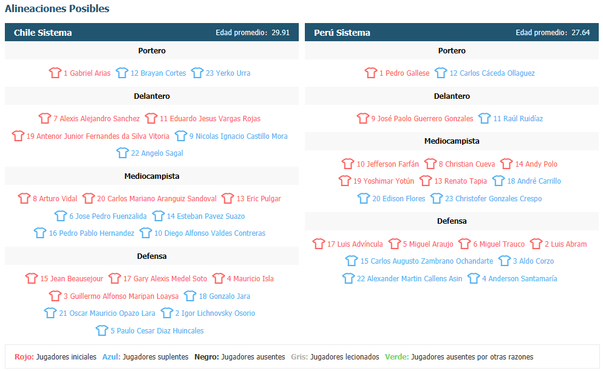The height and width of the screenshot is (371, 603).
Task: Open player 2 Luis Abram
Action: tap(566, 244)
